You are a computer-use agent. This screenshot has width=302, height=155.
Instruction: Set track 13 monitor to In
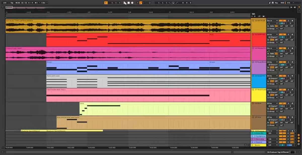pos(268,40)
